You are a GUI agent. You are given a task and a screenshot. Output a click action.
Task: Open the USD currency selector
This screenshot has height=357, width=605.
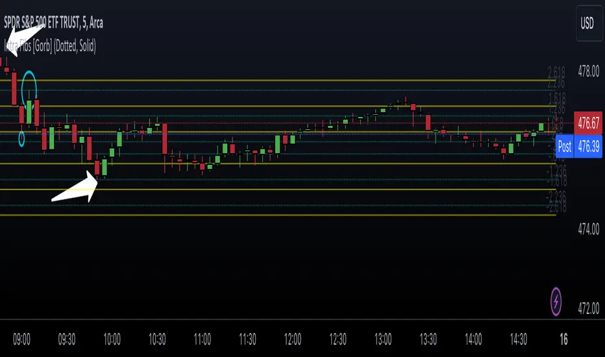pos(589,23)
